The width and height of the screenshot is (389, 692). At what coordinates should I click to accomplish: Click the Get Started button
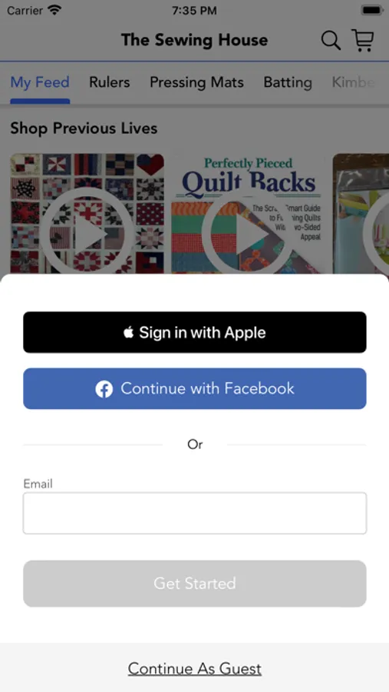(195, 584)
